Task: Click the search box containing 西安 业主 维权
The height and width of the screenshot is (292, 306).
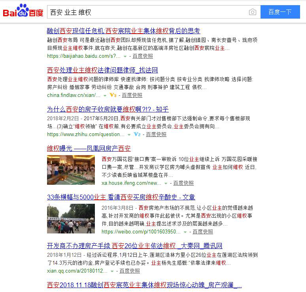Action: pos(146,12)
